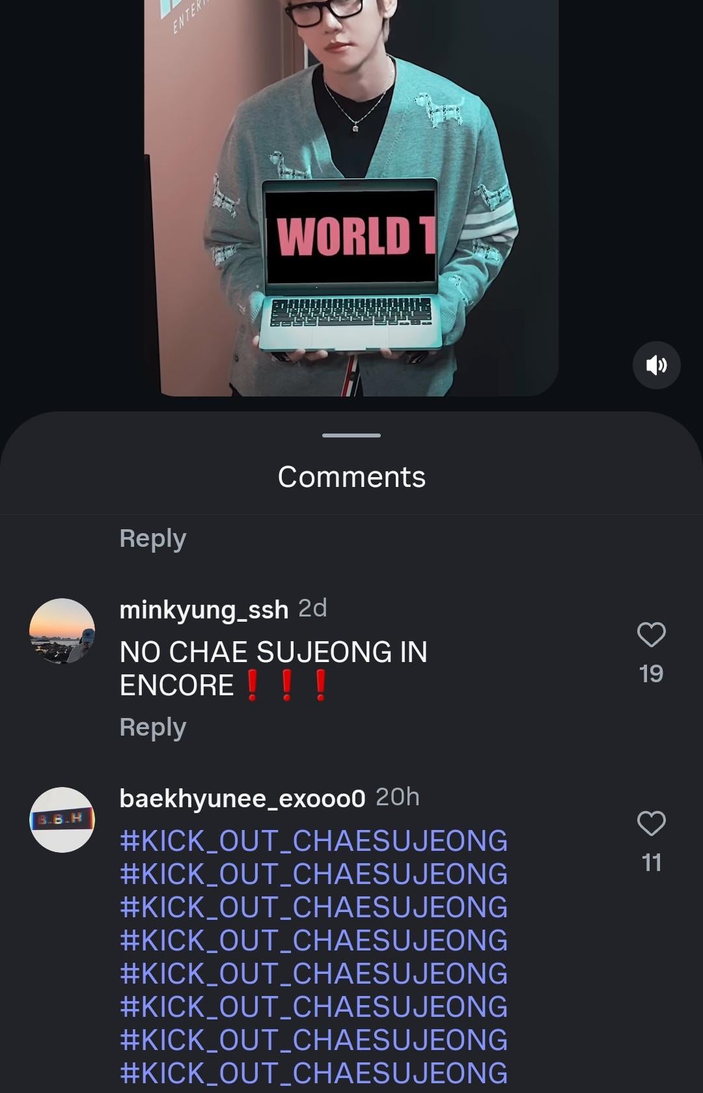This screenshot has width=703, height=1093.
Task: View the 19 likes count
Action: point(651,674)
